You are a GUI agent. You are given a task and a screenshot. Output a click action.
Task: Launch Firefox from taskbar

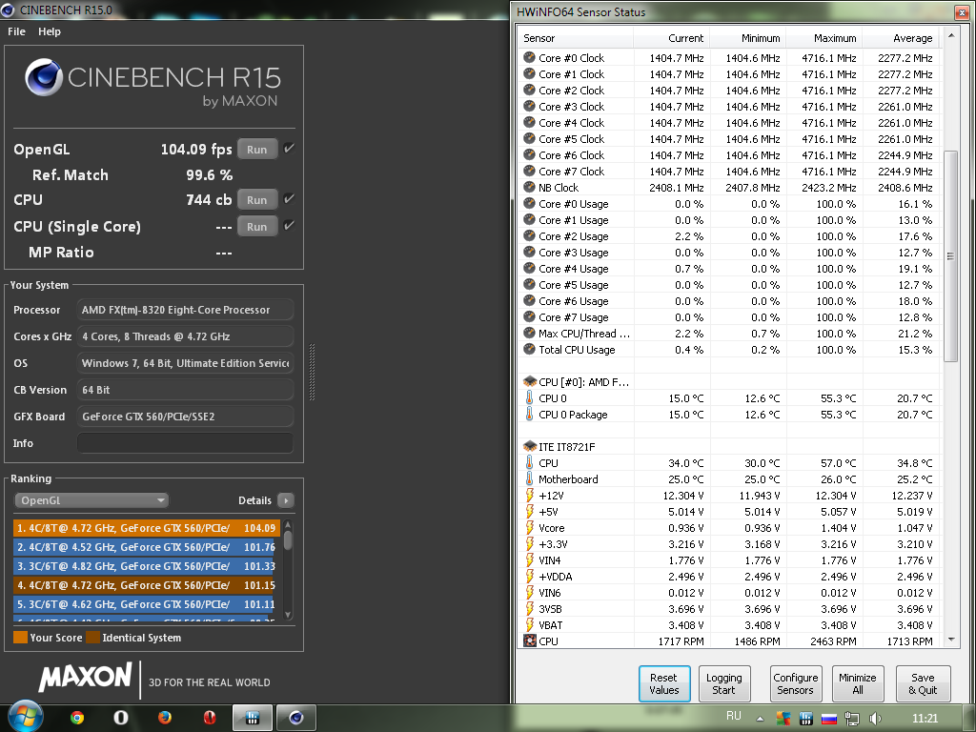[164, 718]
